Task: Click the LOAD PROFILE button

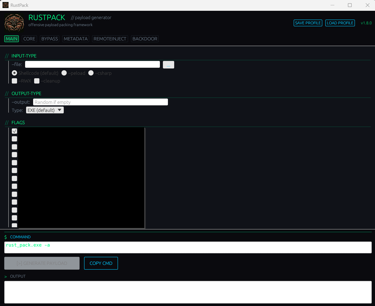Action: [x=340, y=23]
